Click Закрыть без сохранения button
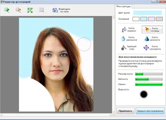The height and width of the screenshot is (120, 166). (150, 111)
